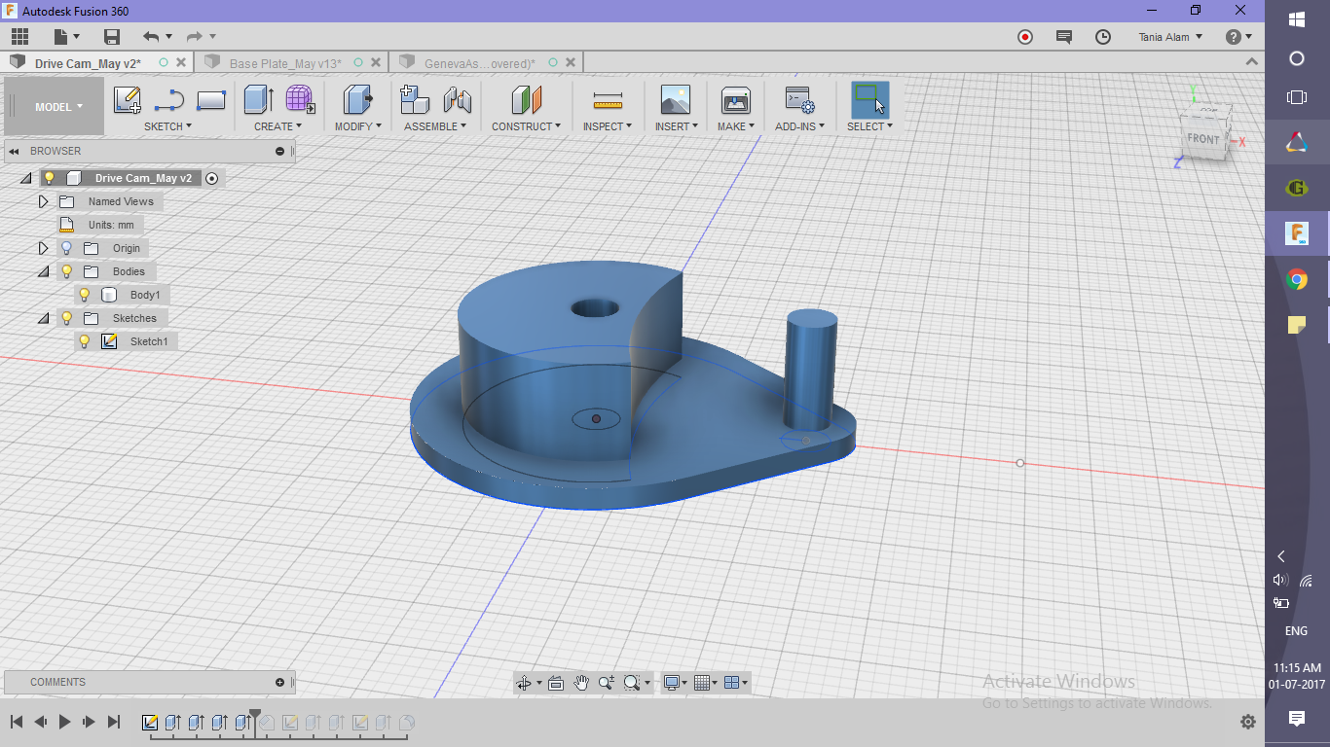Viewport: 1330px width, 747px height.
Task: Collapse the Drive Cam_May v2 root node
Action: point(25,178)
